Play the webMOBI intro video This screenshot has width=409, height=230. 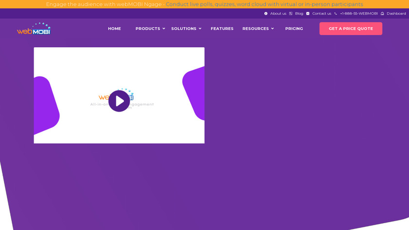pos(119,101)
